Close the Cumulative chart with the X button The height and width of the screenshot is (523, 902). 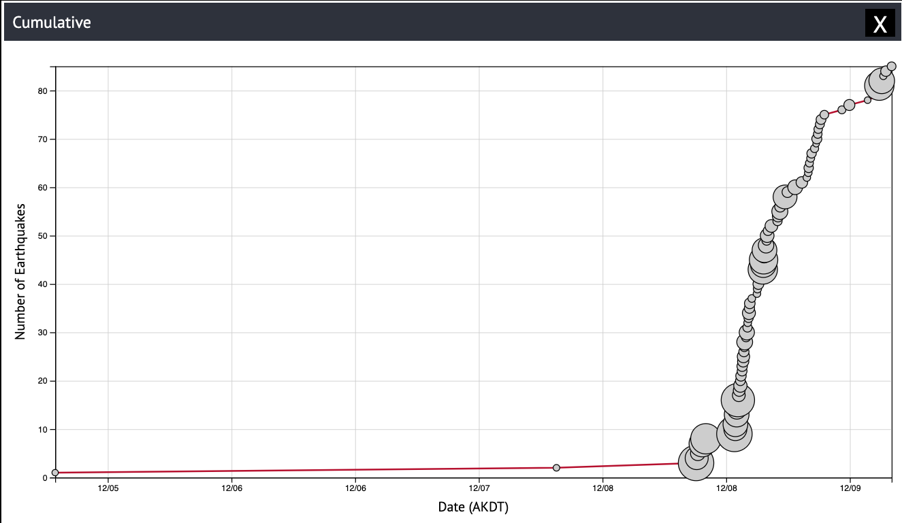[x=880, y=24]
